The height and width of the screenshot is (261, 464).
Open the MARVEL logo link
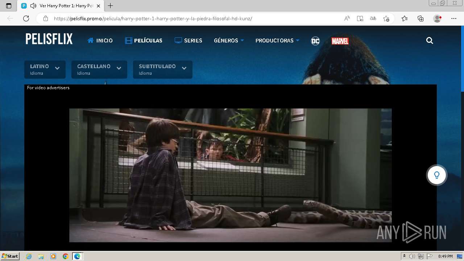pyautogui.click(x=340, y=41)
